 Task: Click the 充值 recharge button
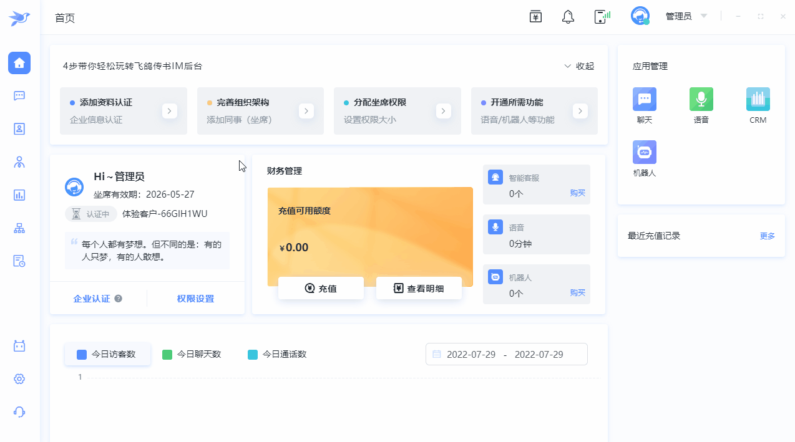[321, 289]
